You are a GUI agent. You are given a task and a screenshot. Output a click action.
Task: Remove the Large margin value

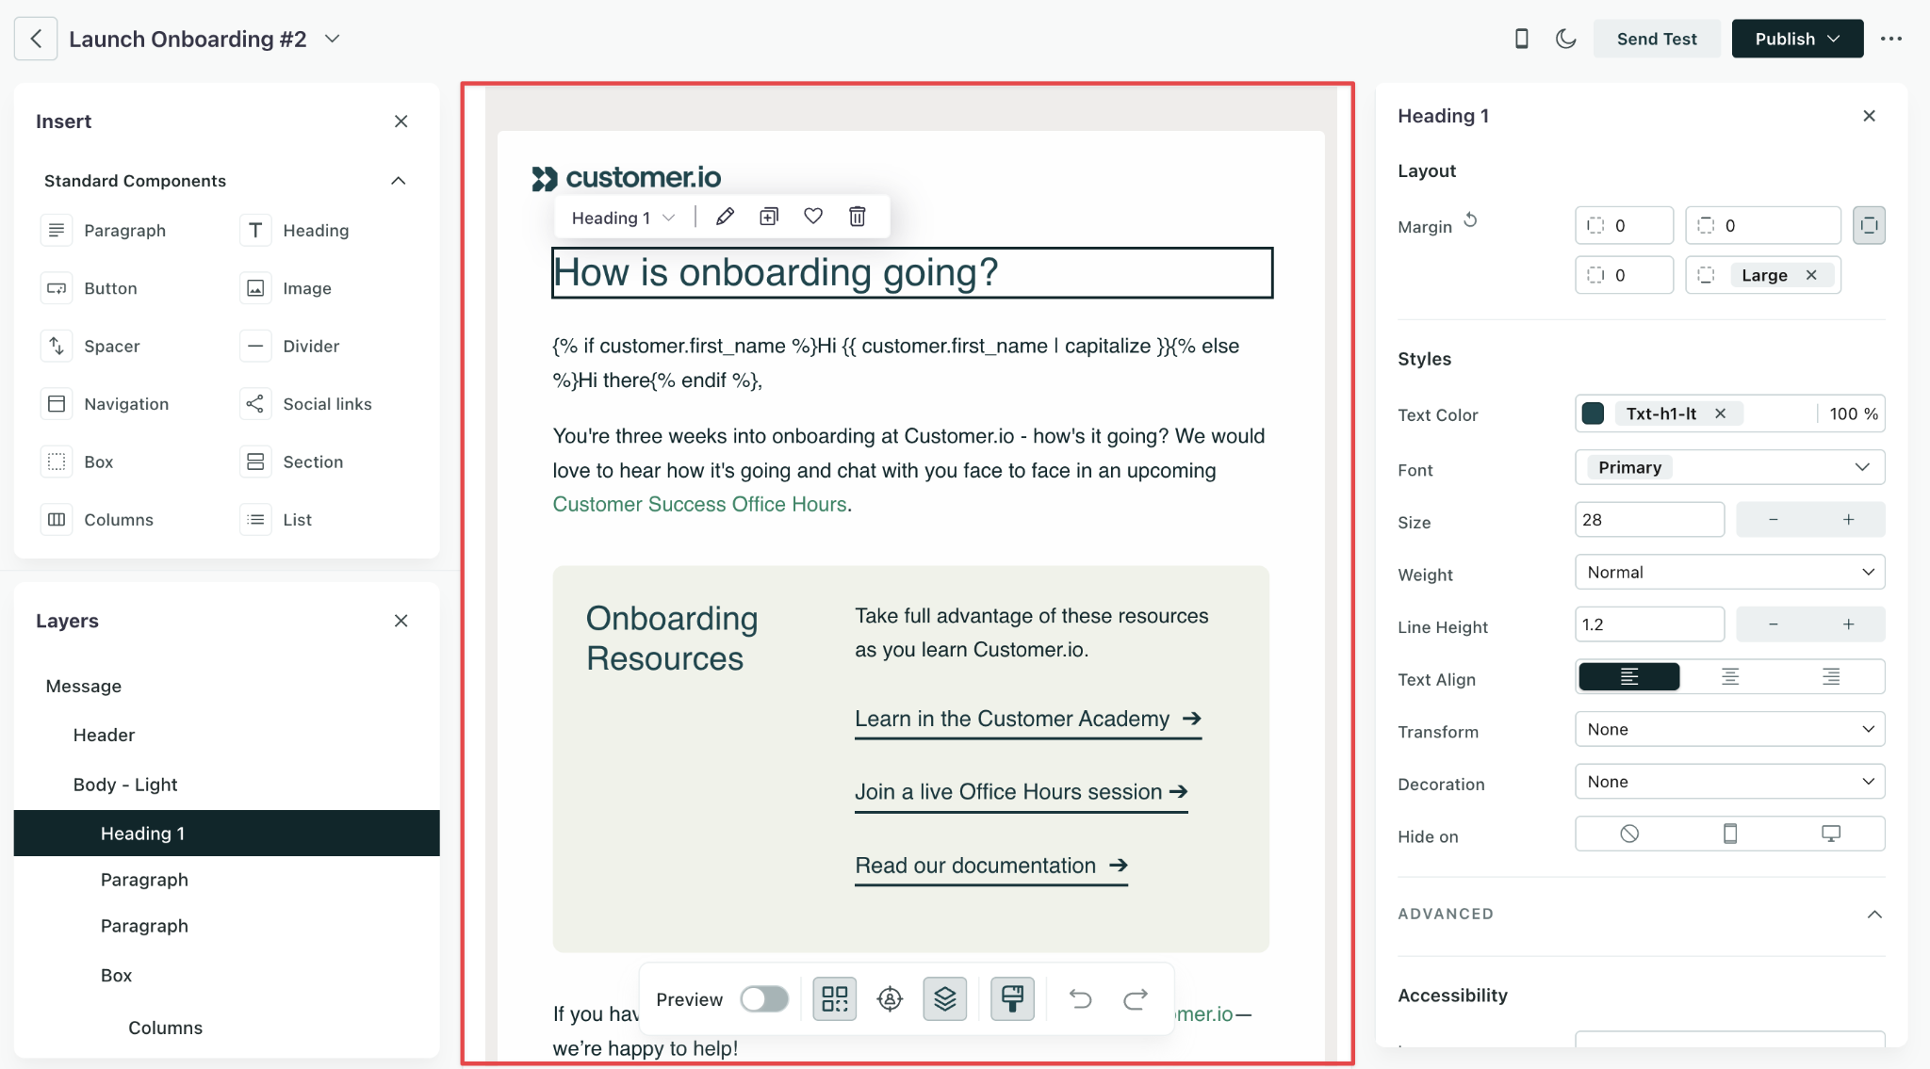click(1811, 275)
